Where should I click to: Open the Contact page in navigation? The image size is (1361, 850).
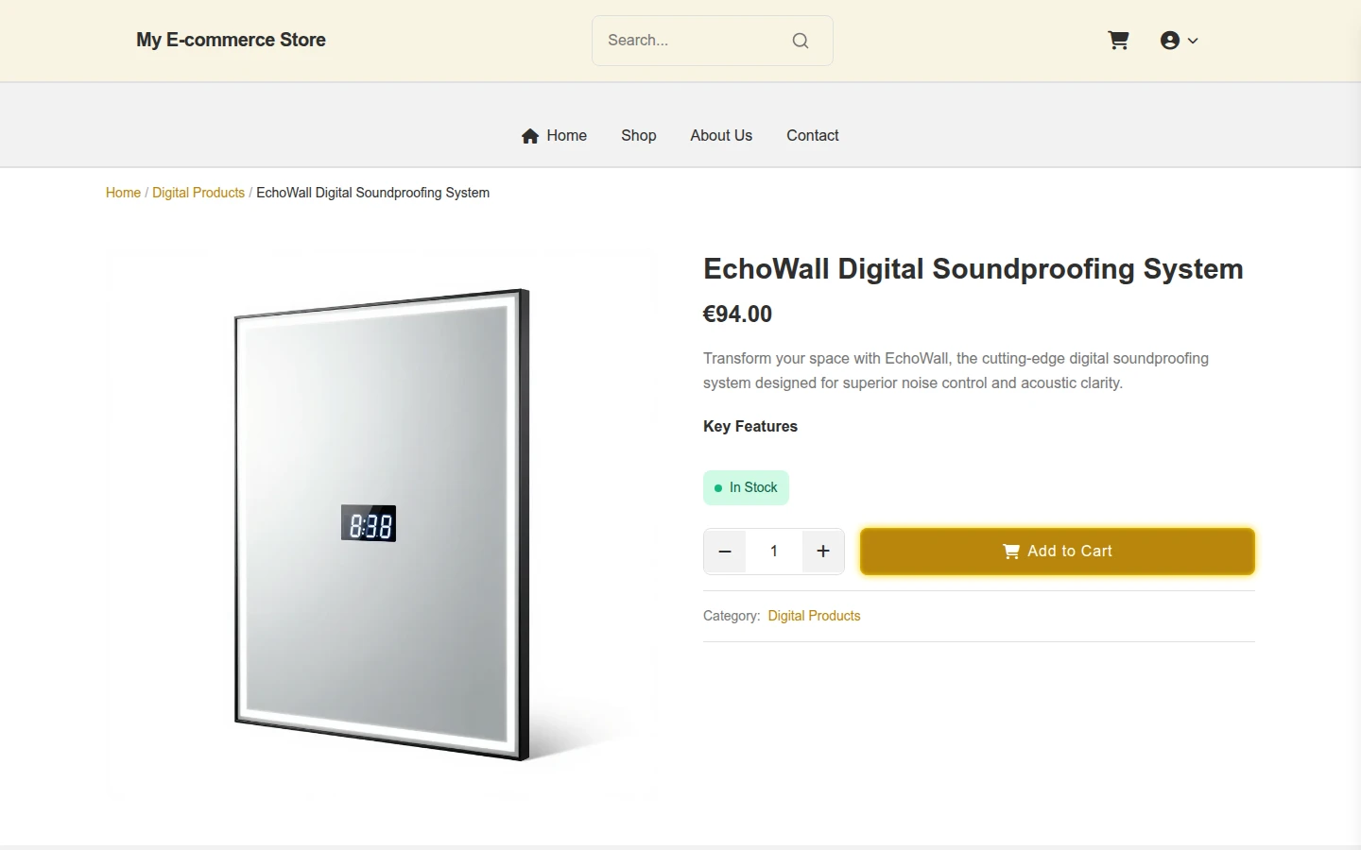click(813, 136)
